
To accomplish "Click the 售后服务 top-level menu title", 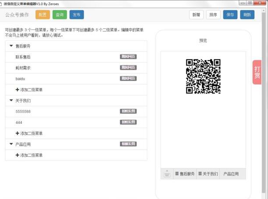I will point(23,46).
